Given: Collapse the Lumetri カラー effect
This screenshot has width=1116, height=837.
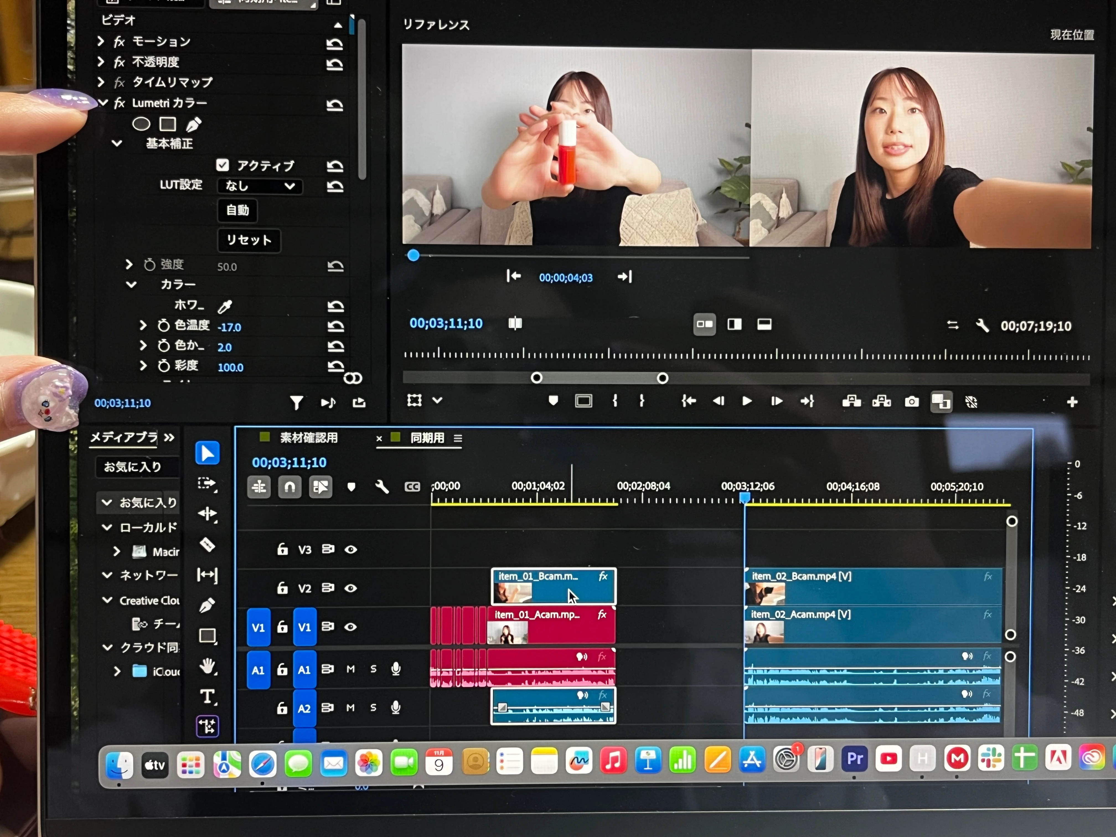Looking at the screenshot, I should [104, 103].
